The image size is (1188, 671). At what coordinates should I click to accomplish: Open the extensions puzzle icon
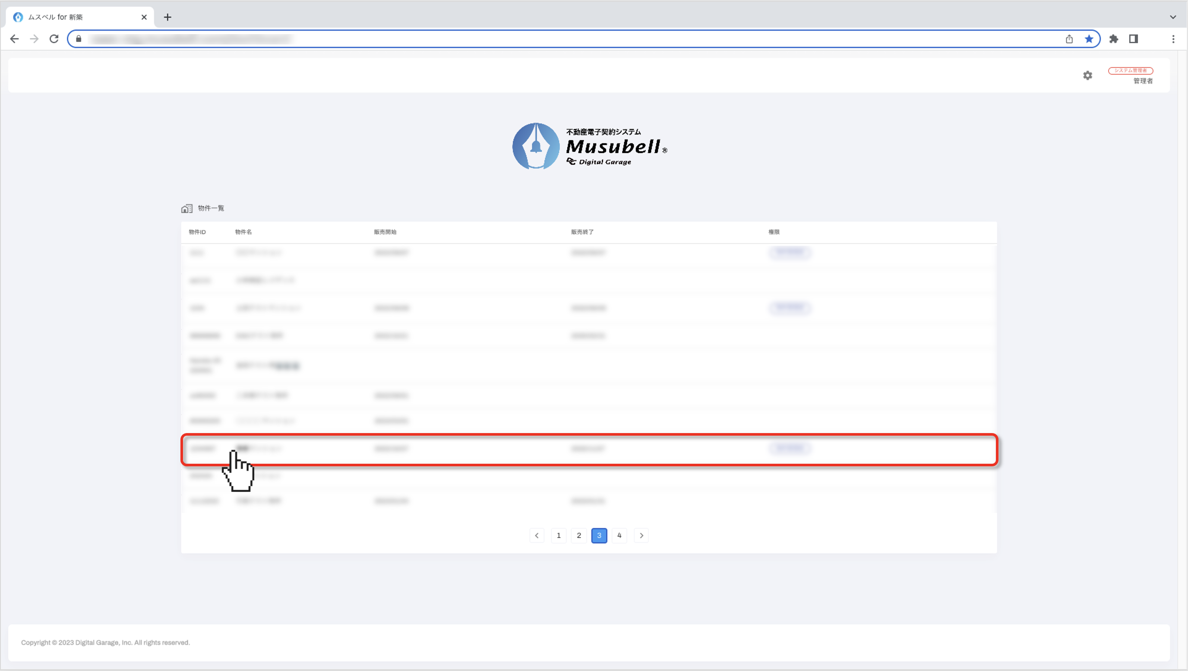[x=1113, y=39]
